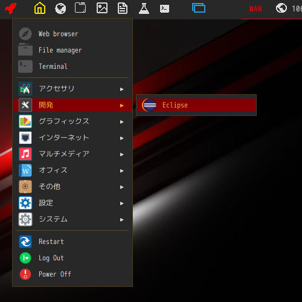Click the prompt icon beside Terminal
This screenshot has width=302, height=302.
pos(25,66)
